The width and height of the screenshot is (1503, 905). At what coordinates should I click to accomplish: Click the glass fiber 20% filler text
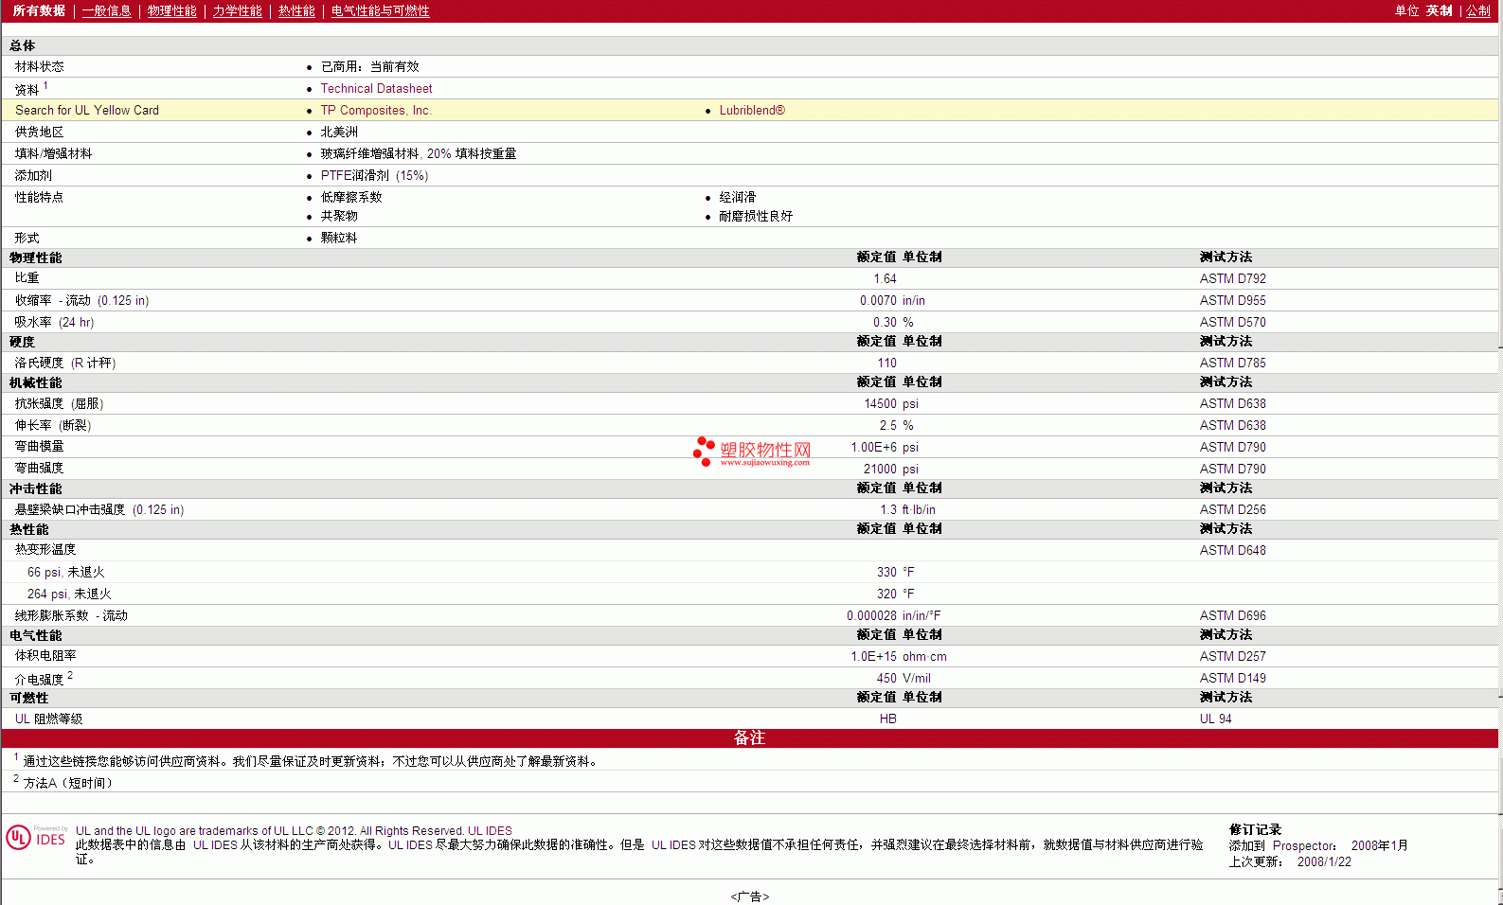pyautogui.click(x=418, y=154)
